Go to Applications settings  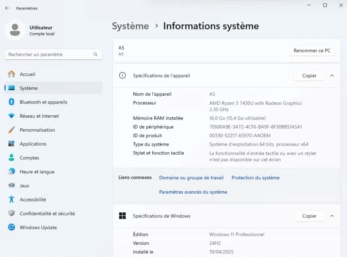33,144
